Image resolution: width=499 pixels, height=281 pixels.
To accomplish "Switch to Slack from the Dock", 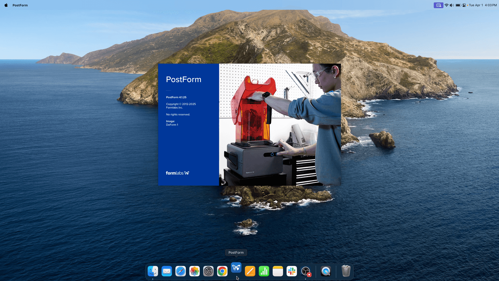I will click(292, 271).
